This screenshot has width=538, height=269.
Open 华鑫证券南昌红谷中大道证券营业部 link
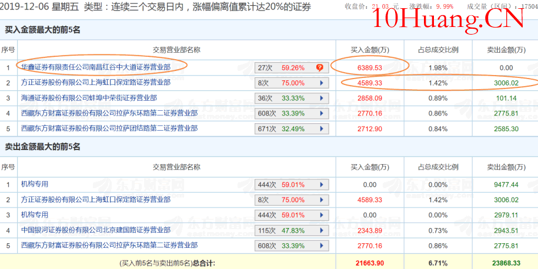96,67
